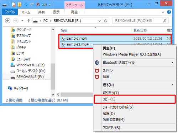Click the sample.mp4 video file icon
The width and height of the screenshot is (178, 133).
tap(63, 39)
